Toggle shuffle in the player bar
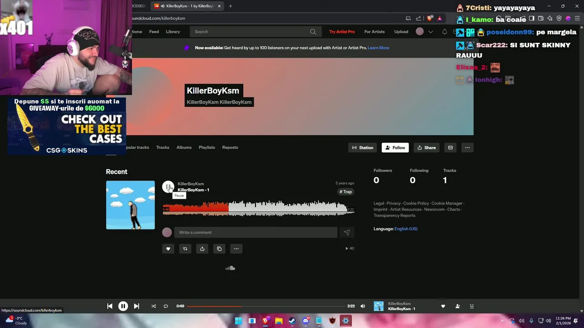This screenshot has width=584, height=328. tap(153, 306)
